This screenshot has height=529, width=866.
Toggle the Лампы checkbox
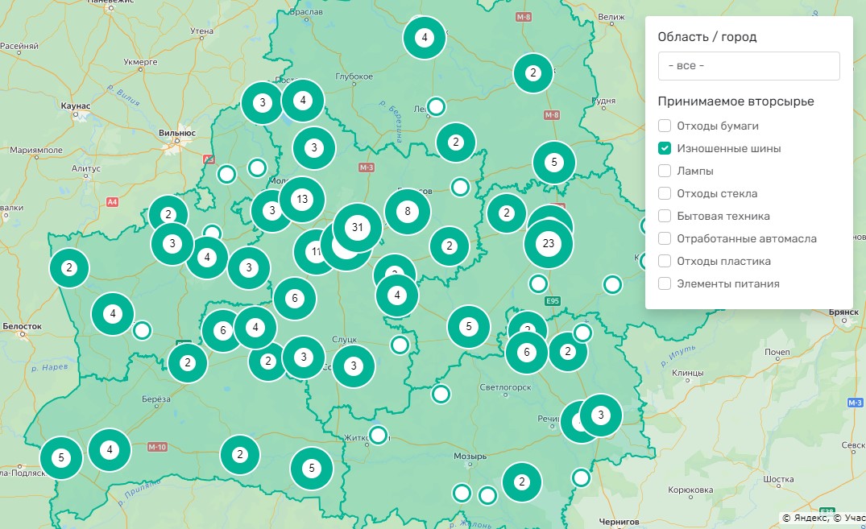tap(665, 171)
